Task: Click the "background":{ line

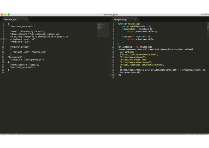Action: tap(16, 57)
